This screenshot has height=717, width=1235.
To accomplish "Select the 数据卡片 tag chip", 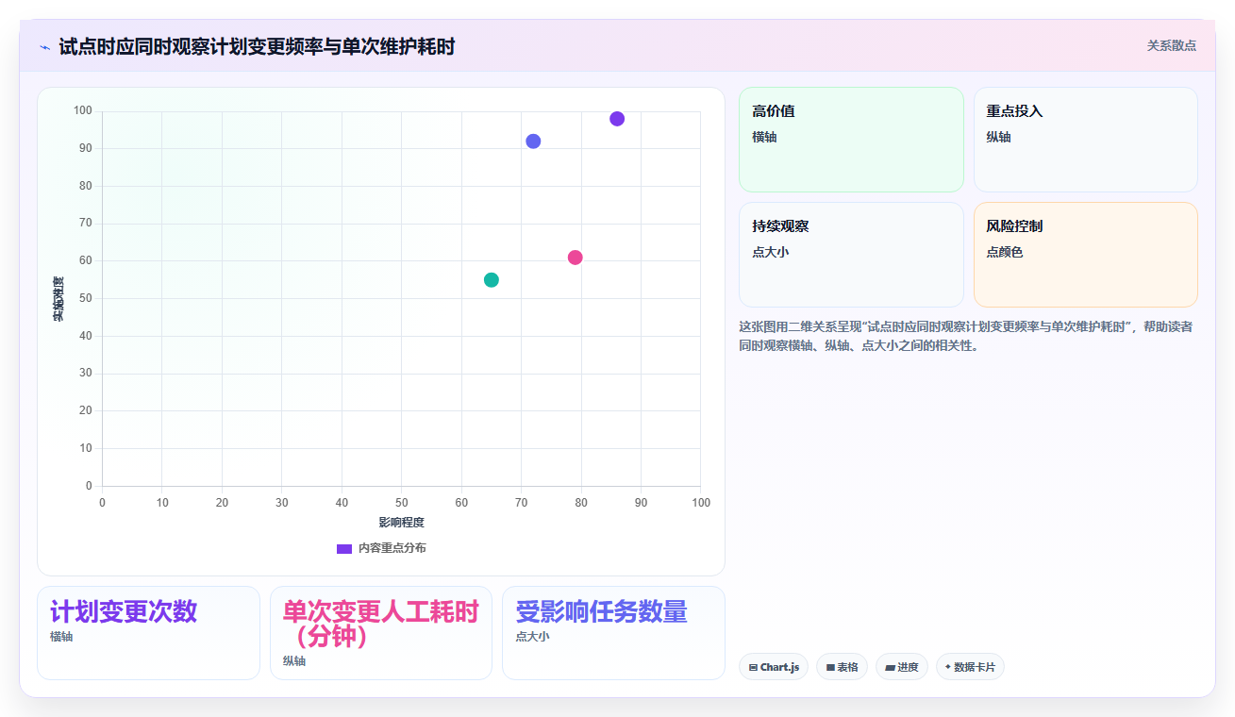I will point(970,667).
